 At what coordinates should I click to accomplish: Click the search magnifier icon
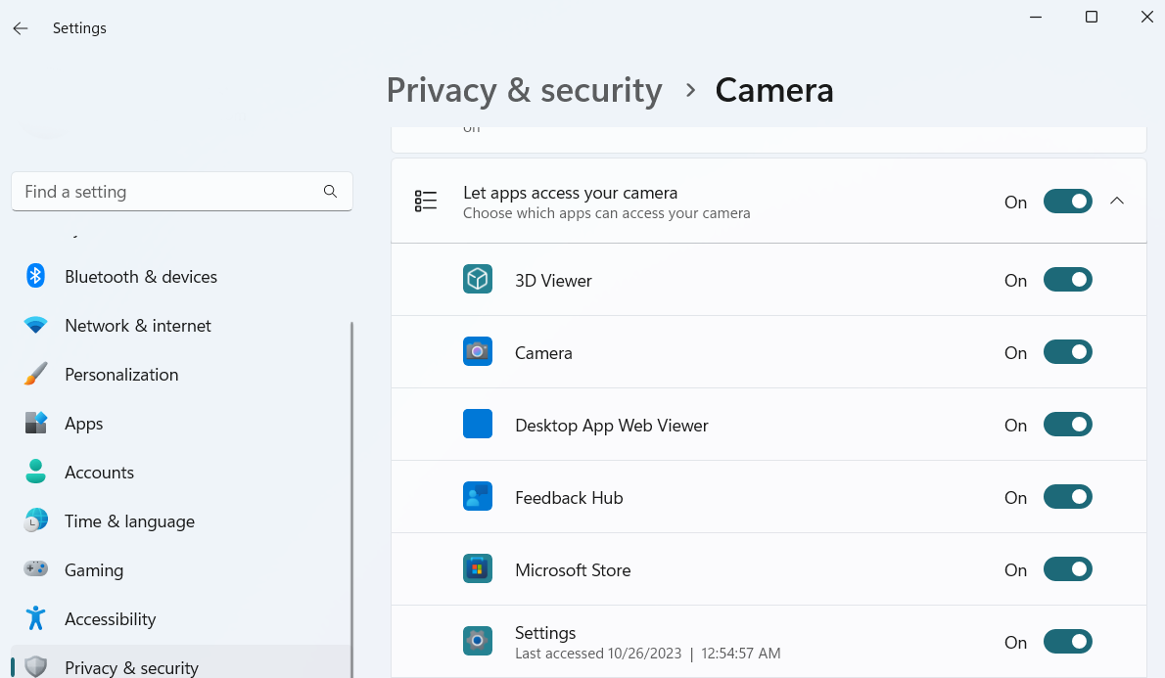(330, 192)
